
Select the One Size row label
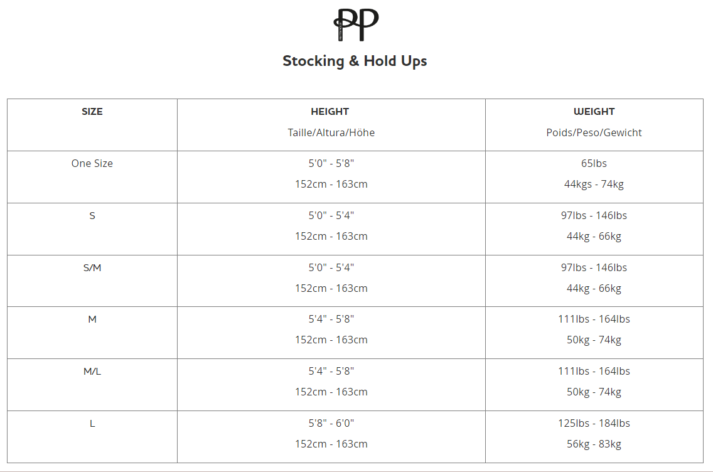(92, 163)
